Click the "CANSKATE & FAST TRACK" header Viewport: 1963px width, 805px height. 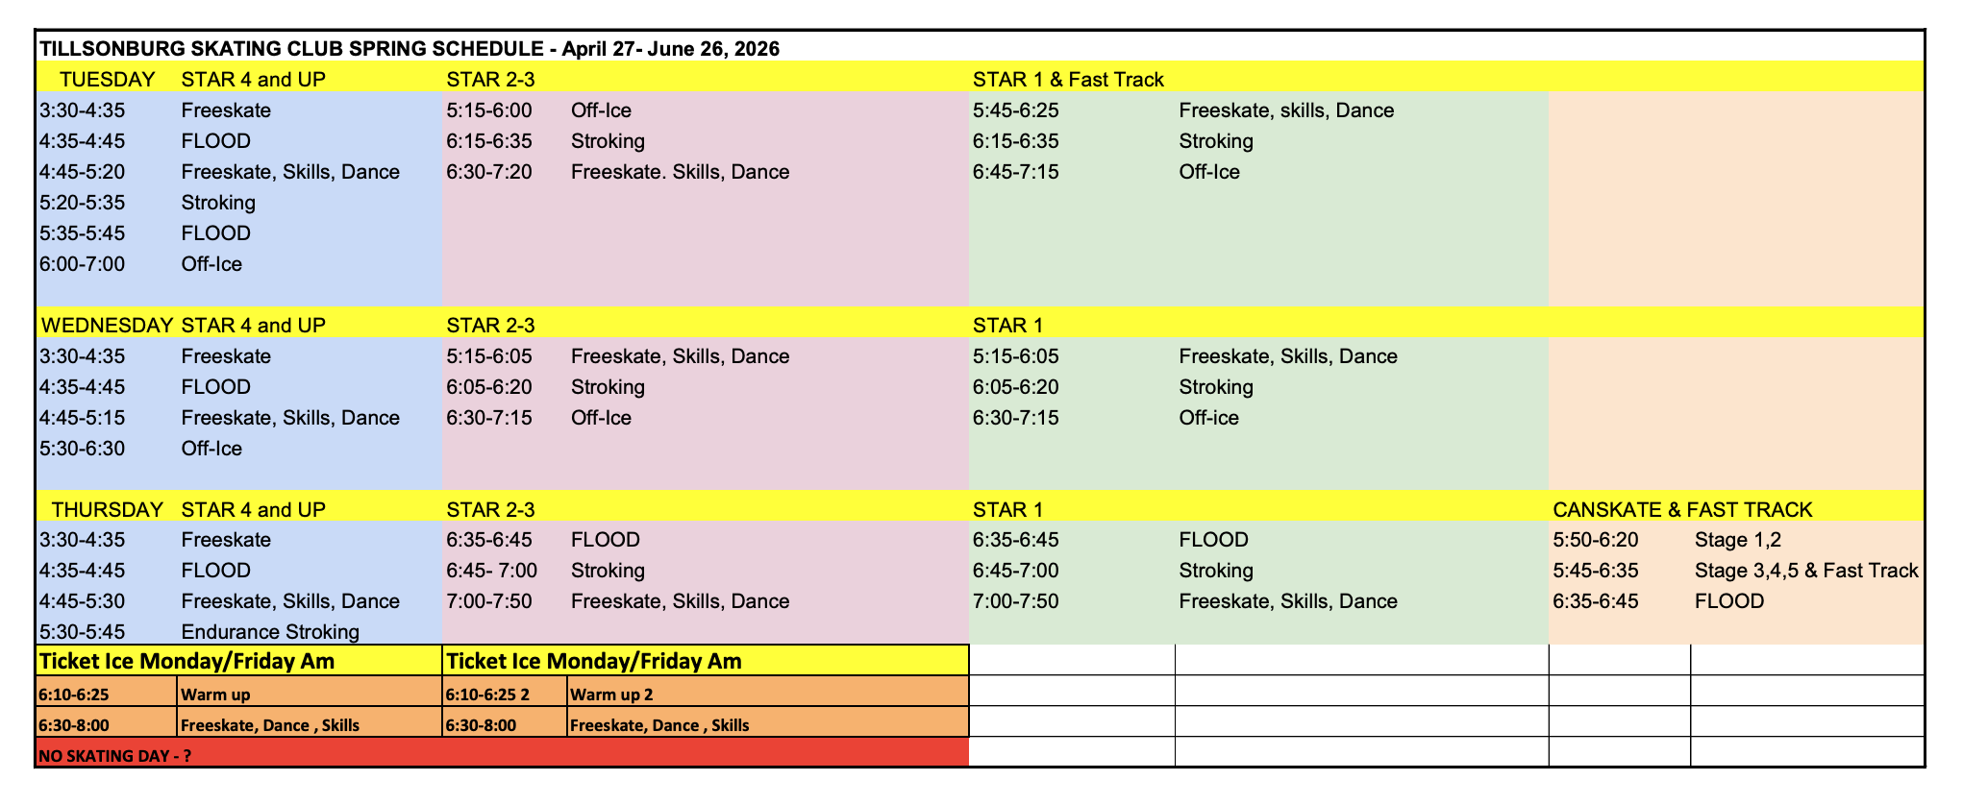[x=1682, y=509]
